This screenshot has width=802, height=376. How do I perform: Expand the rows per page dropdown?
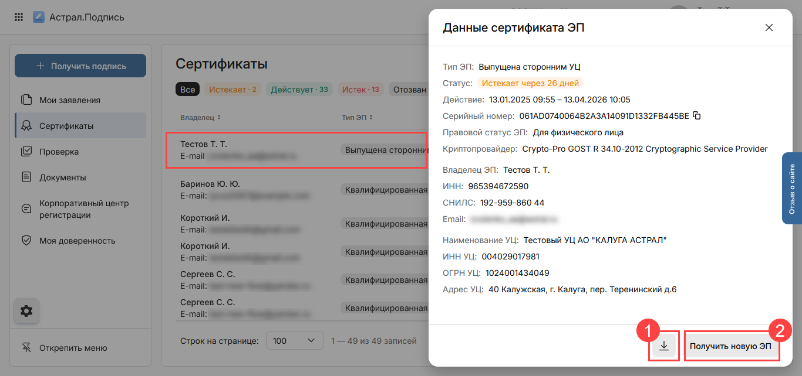coord(295,341)
